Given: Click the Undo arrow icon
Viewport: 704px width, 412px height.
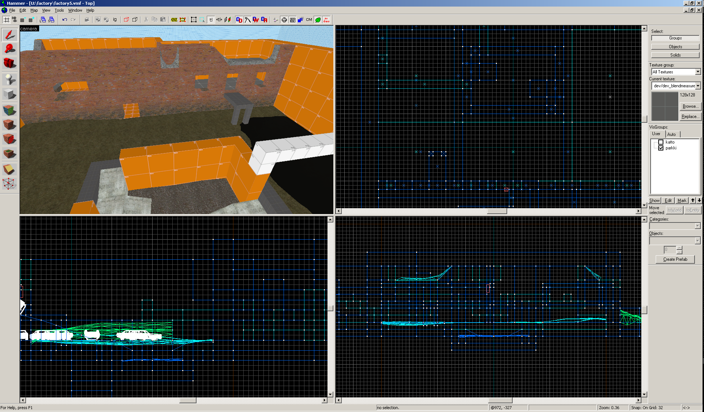Looking at the screenshot, I should tap(64, 20).
